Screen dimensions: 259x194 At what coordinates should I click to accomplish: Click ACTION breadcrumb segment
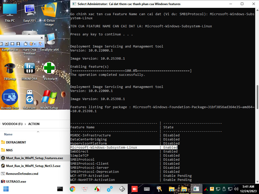34,124
